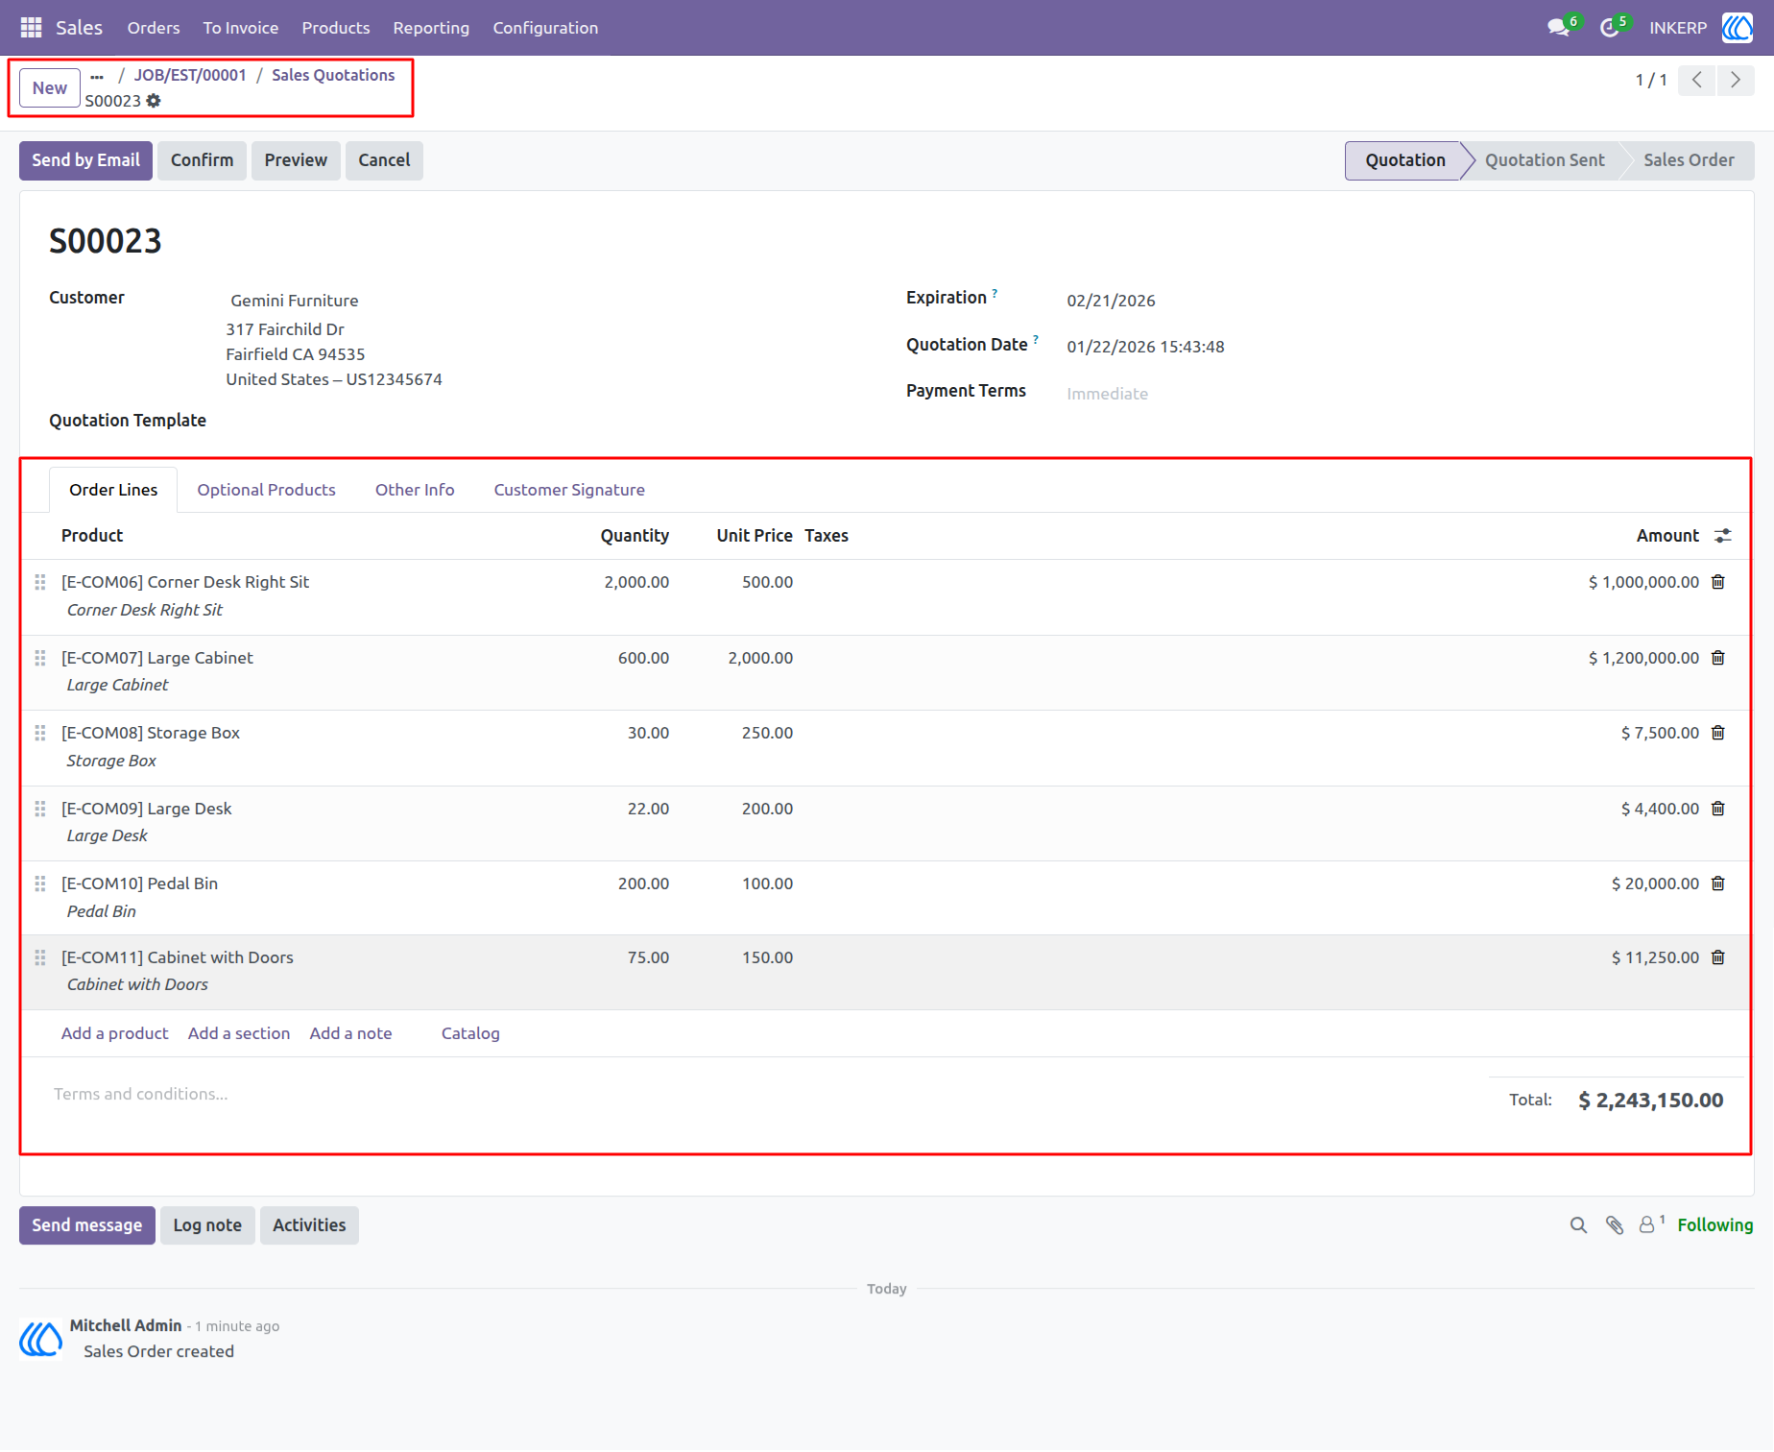The image size is (1774, 1452).
Task: Switch to the Other Info tab
Action: [x=415, y=490]
